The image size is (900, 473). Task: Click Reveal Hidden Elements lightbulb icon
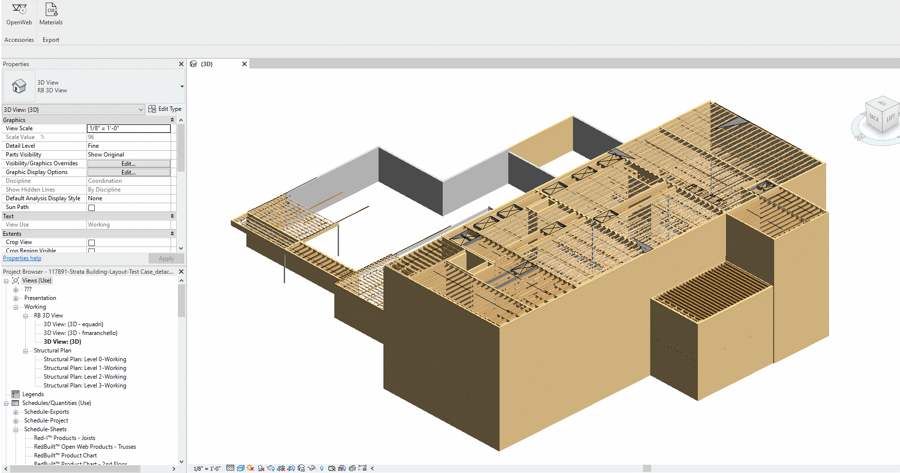tap(322, 468)
